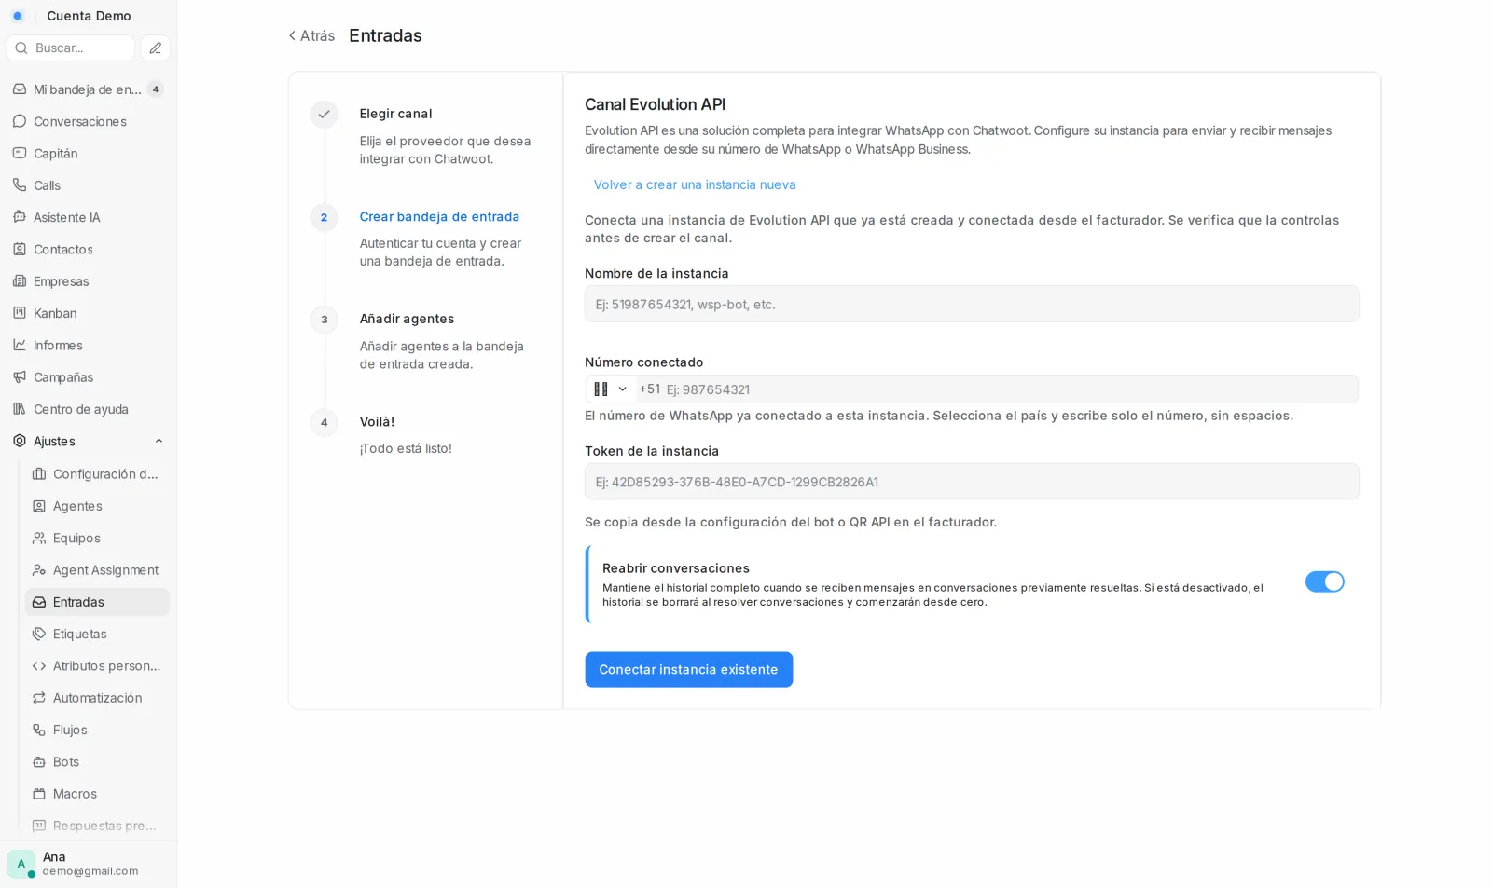Open Ana's profile menu at bottom
1492x888 pixels.
point(88,864)
